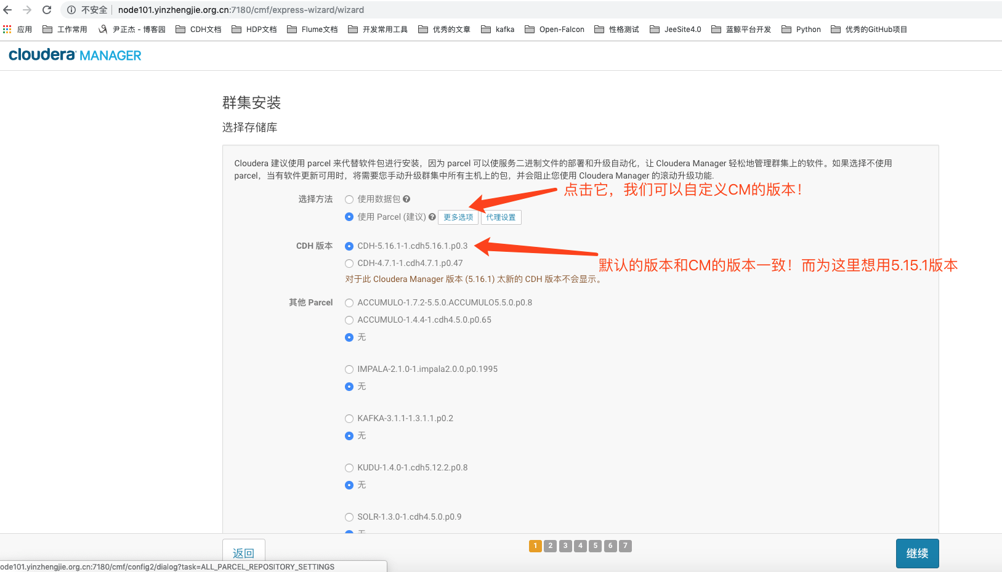Image resolution: width=1002 pixels, height=572 pixels.
Task: Select the 使用 Parcel (建议) radio button
Action: (349, 217)
